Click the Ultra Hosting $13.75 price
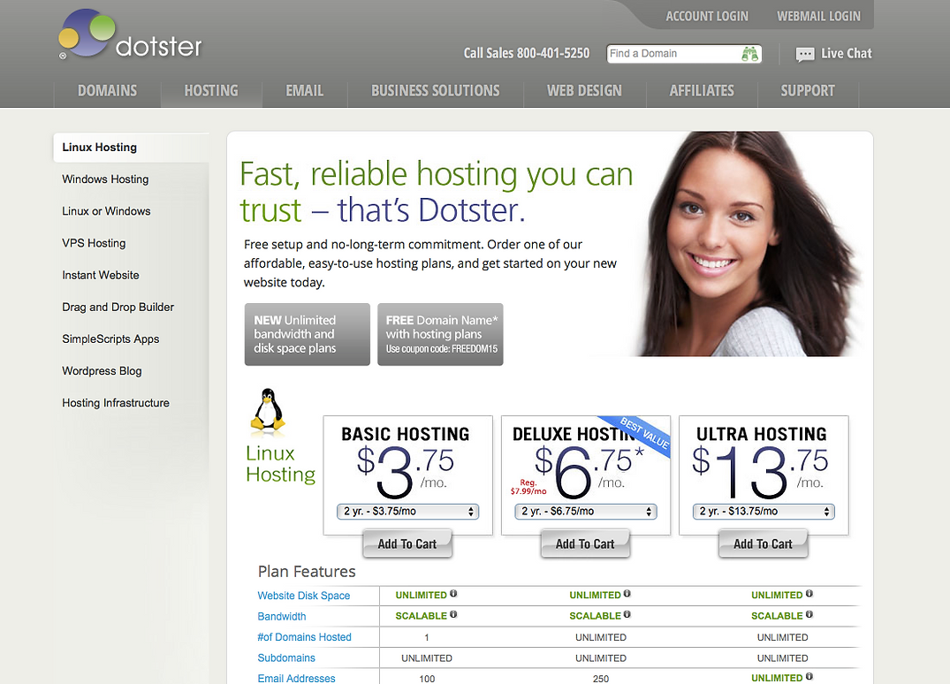The width and height of the screenshot is (950, 684). pos(760,471)
